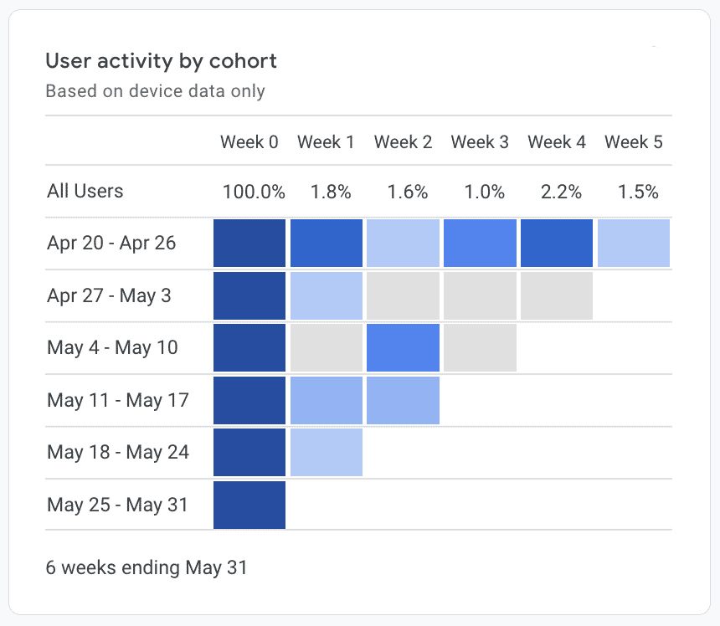This screenshot has height=626, width=720.
Task: Click 'Based on device data only' subtitle
Action: point(155,91)
